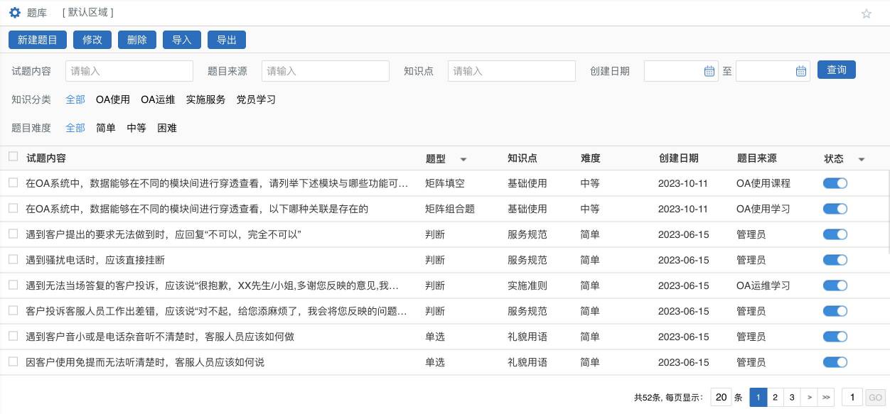Expand the 题型 column filter dropdown
Screen dimensions: 890x414
(463, 159)
